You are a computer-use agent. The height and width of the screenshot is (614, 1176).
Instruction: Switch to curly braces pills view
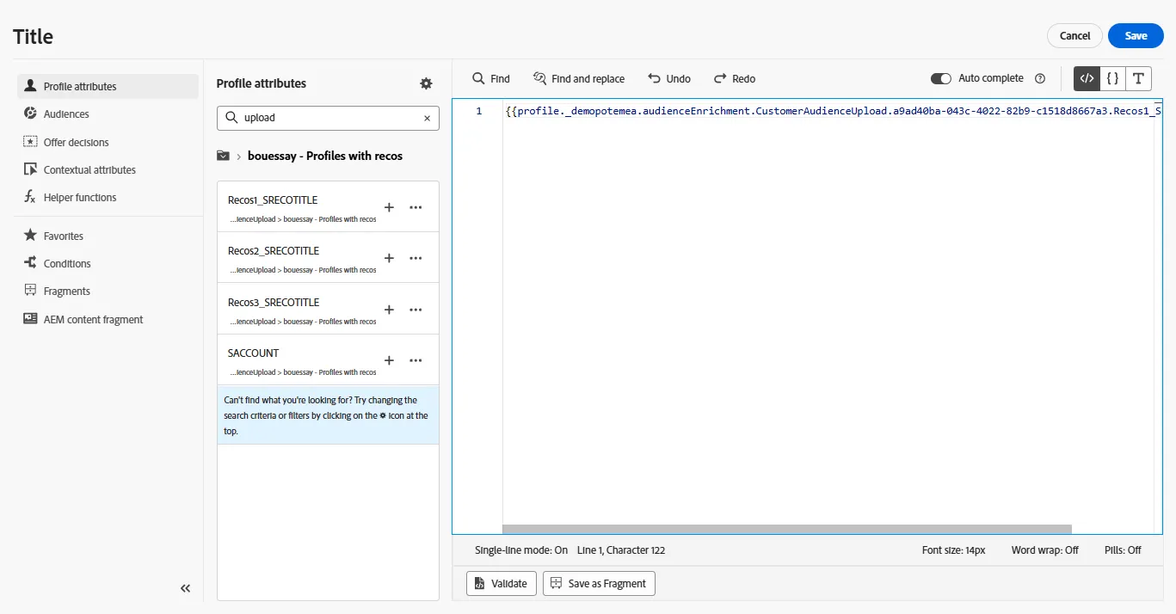tap(1112, 78)
